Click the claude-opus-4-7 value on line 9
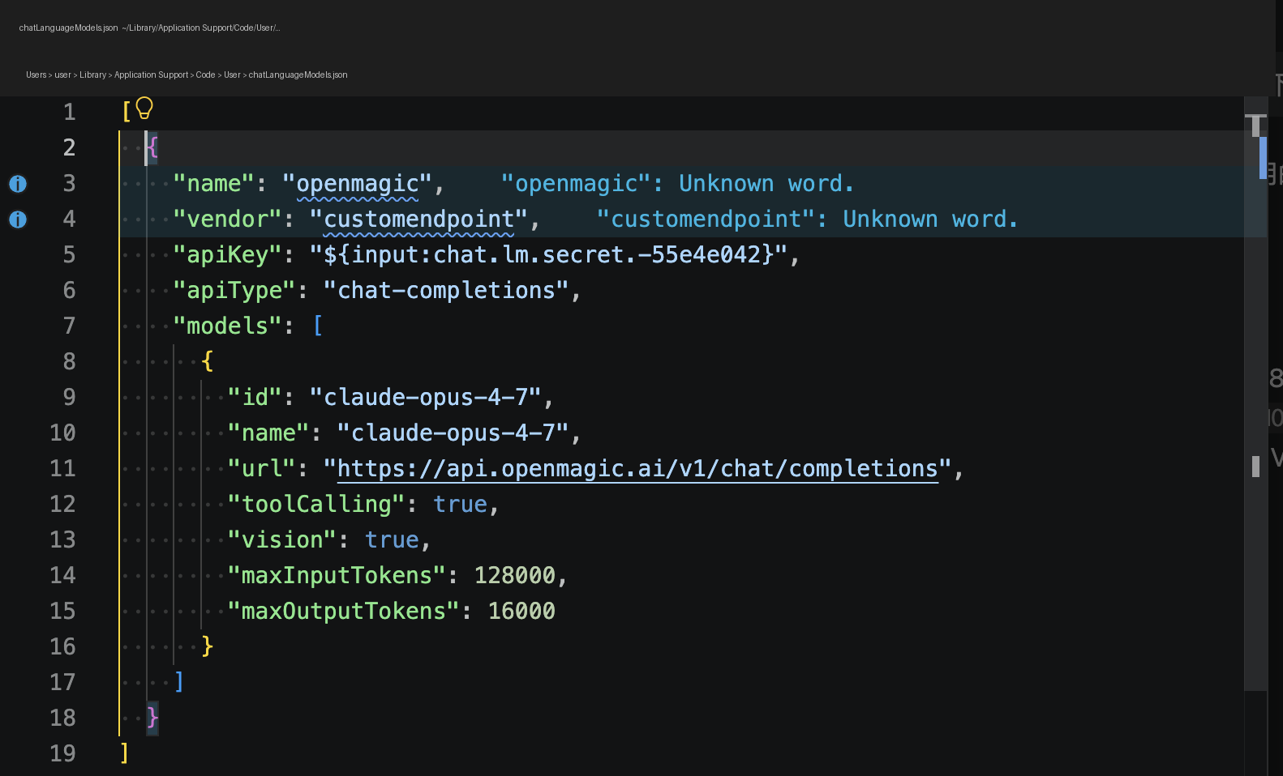 pos(426,398)
